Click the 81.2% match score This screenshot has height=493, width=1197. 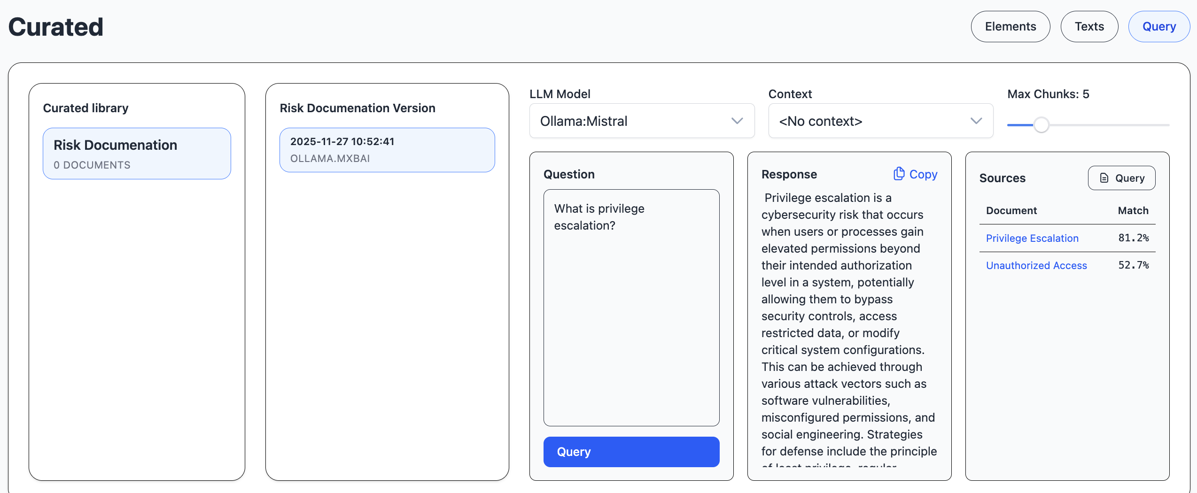click(x=1133, y=238)
